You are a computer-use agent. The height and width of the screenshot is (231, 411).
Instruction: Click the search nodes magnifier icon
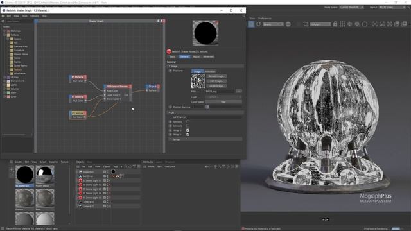[3, 21]
